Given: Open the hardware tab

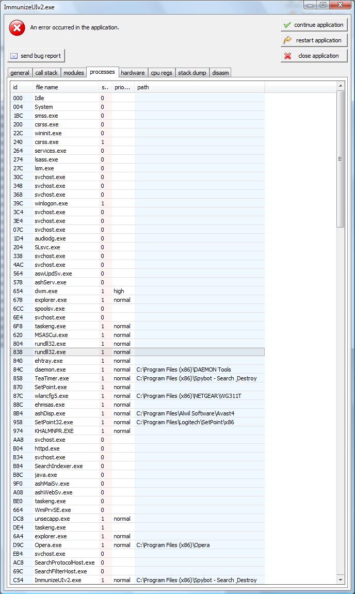Looking at the screenshot, I should click(133, 73).
